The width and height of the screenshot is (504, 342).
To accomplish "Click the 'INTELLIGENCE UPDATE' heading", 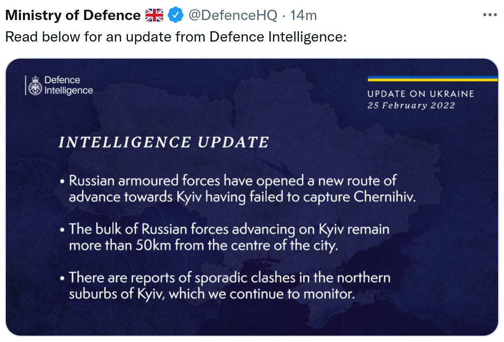I will 164,142.
